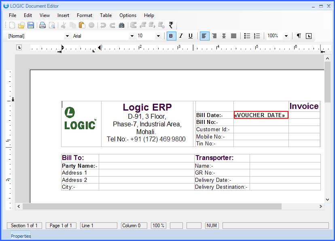Image resolution: width=335 pixels, height=241 pixels.
Task: Click the toolbar icon left of the rupee symbol
Action: point(161,25)
